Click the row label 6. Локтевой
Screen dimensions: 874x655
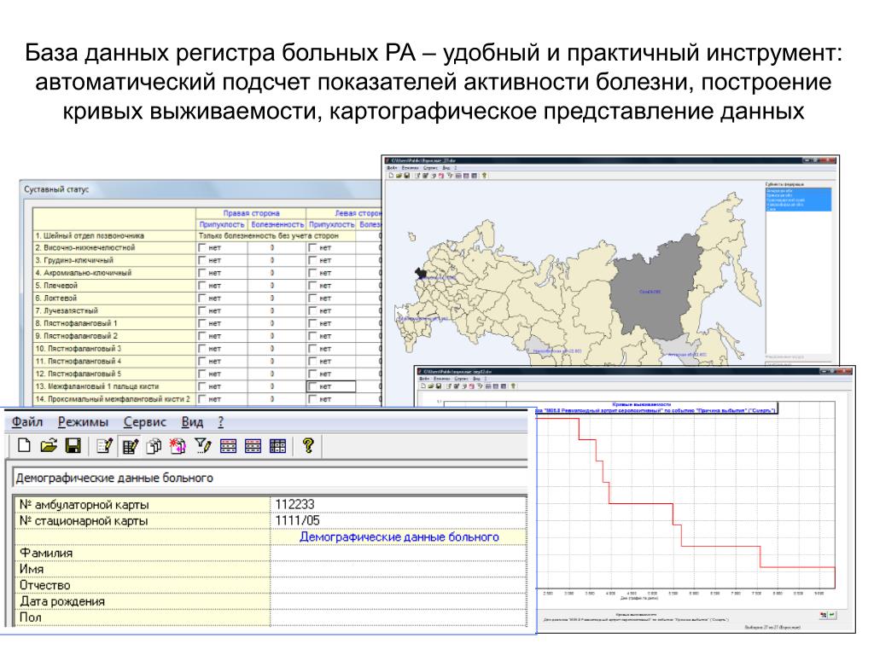tap(55, 298)
